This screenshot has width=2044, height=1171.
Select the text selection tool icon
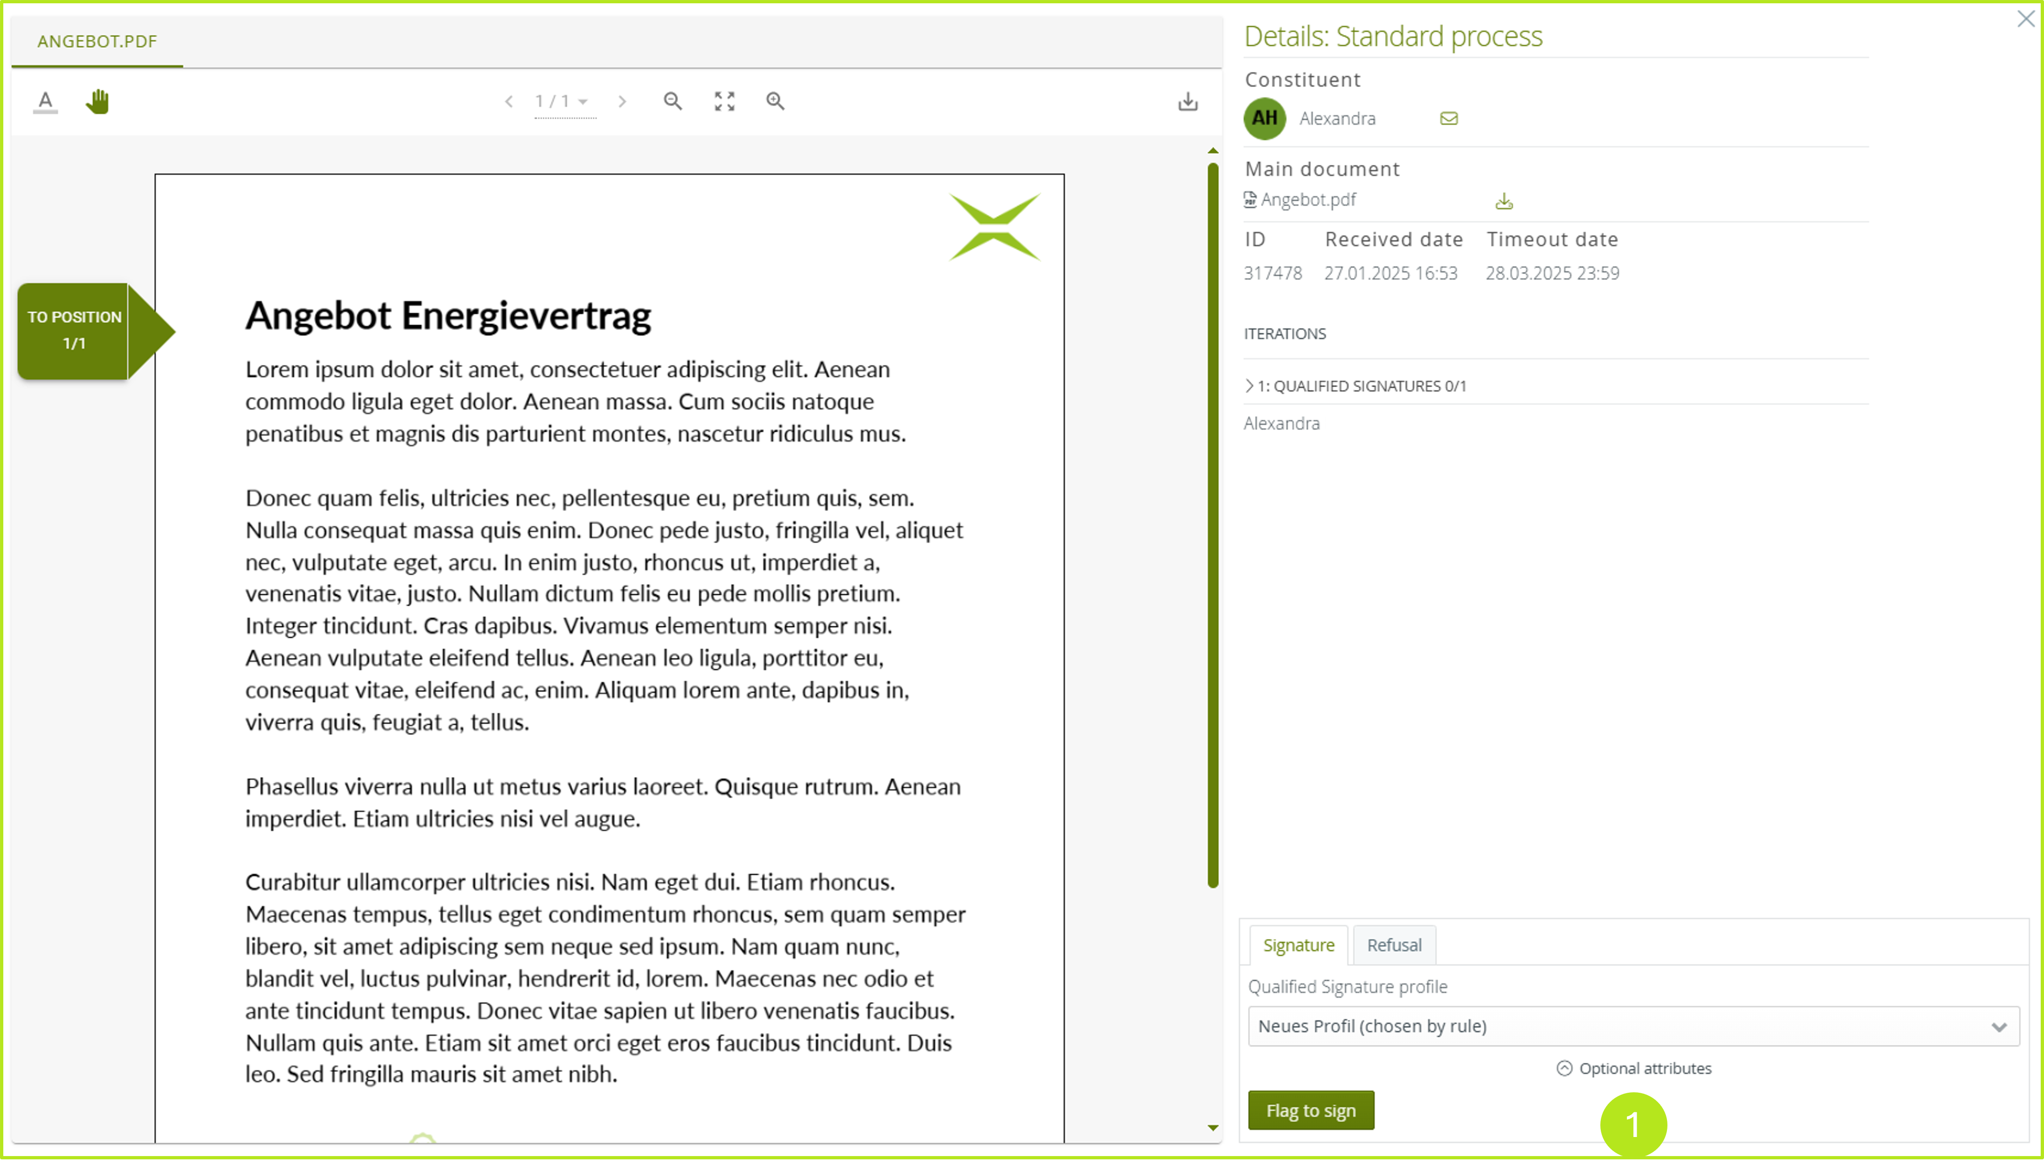click(45, 102)
